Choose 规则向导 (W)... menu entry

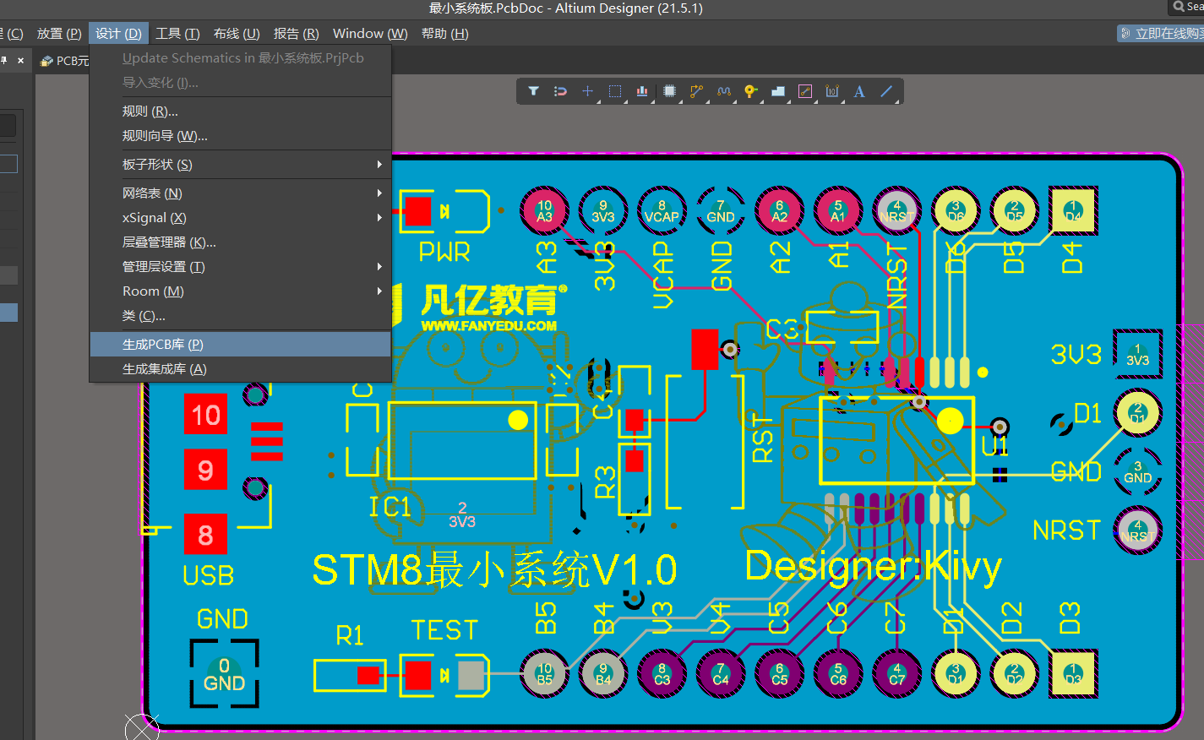click(x=240, y=136)
